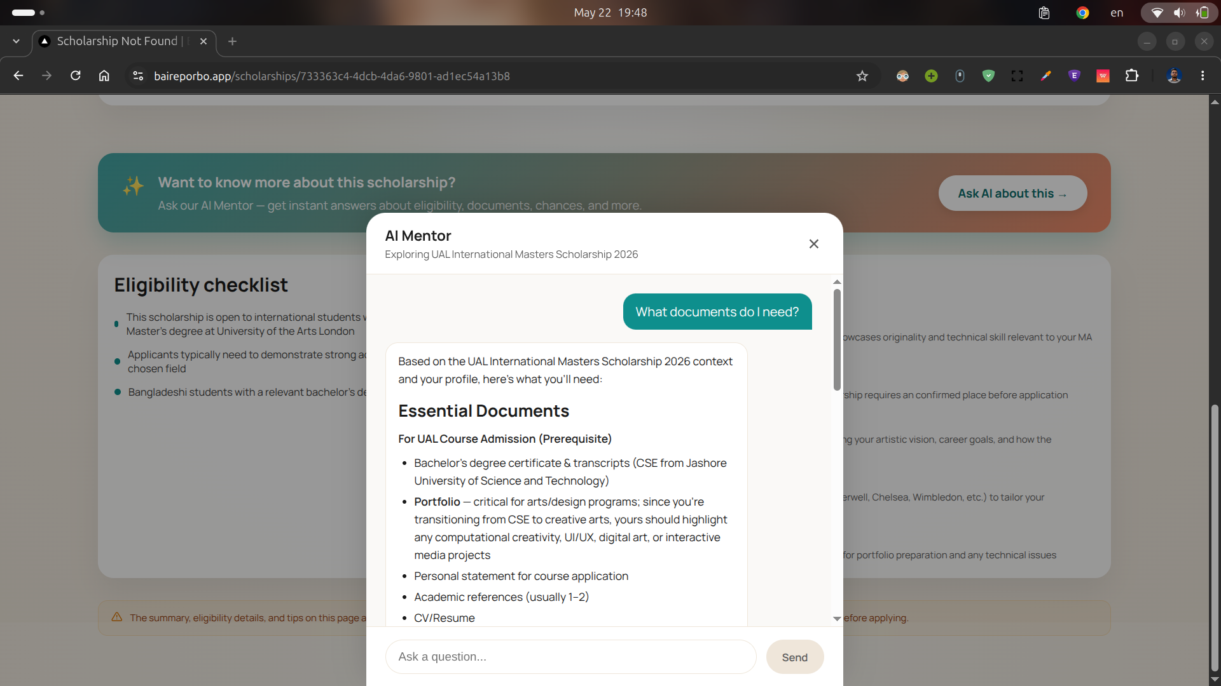
Task: Click the AI Mentor chat scrollbar thumb
Action: 837,340
